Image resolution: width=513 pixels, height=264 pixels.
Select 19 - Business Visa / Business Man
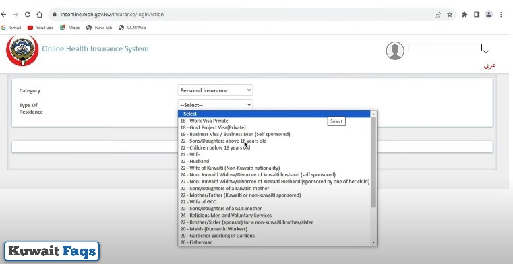click(274, 134)
